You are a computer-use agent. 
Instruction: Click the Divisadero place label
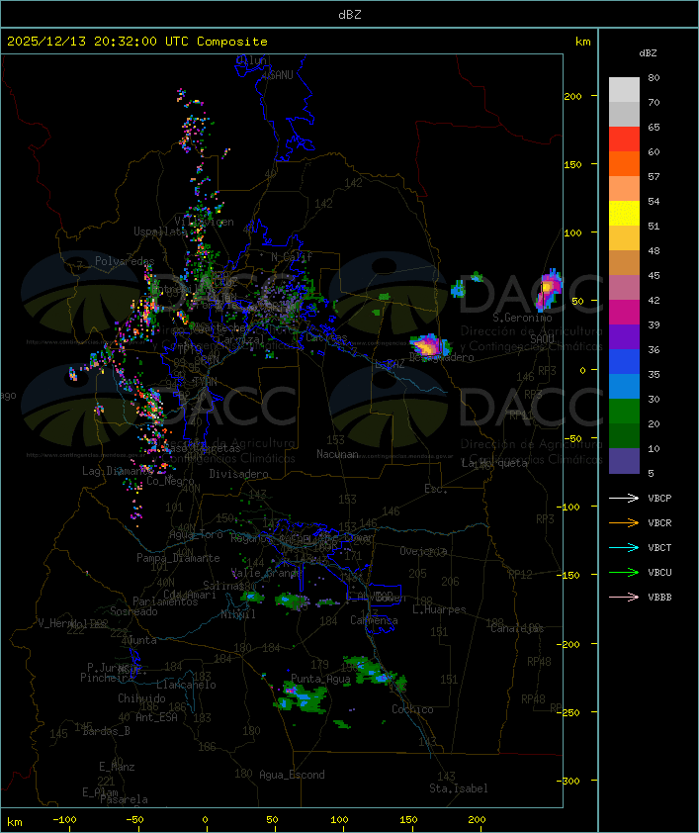point(238,473)
